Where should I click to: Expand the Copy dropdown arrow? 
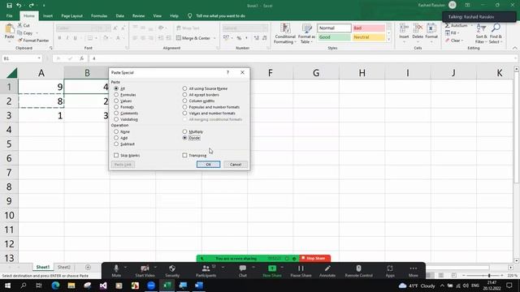pyautogui.click(x=37, y=33)
